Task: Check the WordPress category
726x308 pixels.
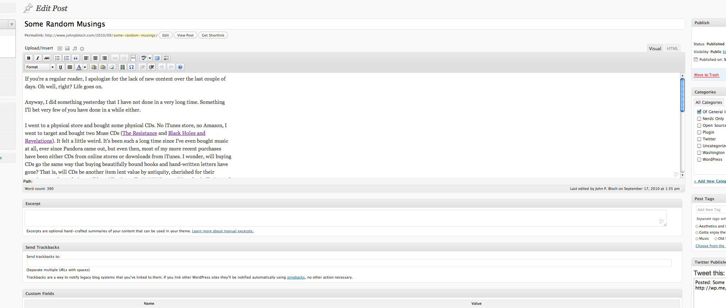Action: (699, 159)
